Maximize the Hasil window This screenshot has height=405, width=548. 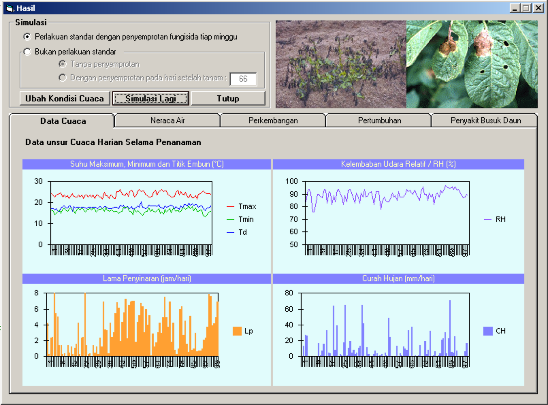(x=526, y=8)
